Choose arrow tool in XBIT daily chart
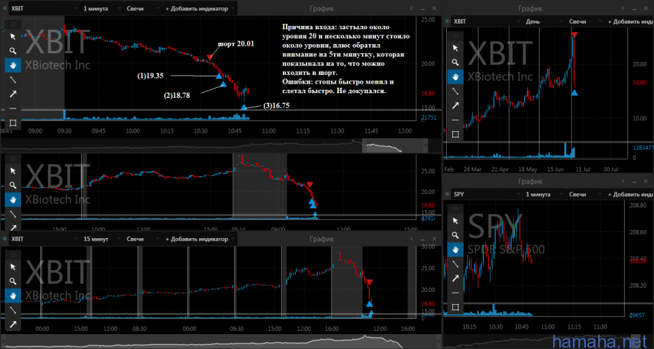The height and width of the screenshot is (349, 654). [x=456, y=105]
